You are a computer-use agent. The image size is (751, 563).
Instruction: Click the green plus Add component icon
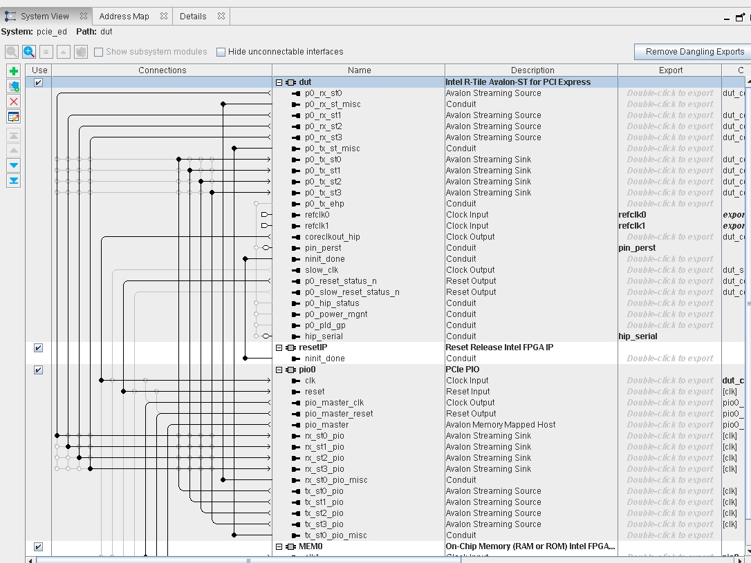point(14,71)
